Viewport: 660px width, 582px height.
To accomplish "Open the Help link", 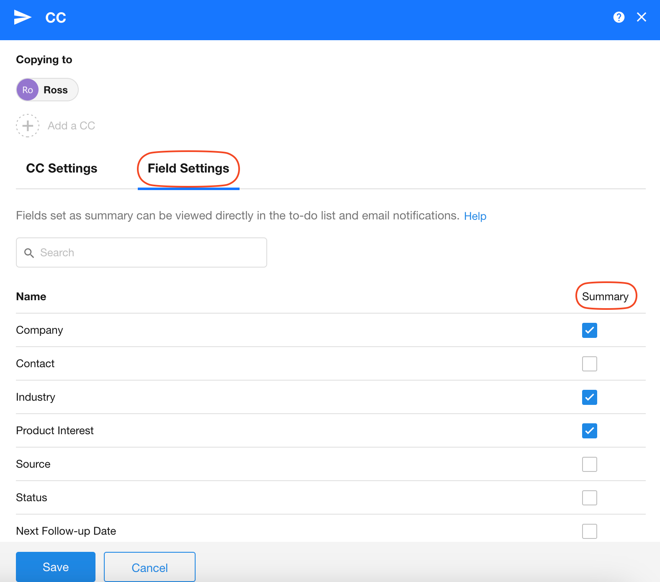I will click(475, 216).
